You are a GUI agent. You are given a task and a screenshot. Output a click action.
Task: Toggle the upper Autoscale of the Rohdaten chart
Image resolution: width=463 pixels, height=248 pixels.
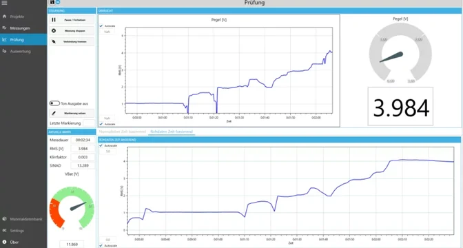[x=101, y=145]
